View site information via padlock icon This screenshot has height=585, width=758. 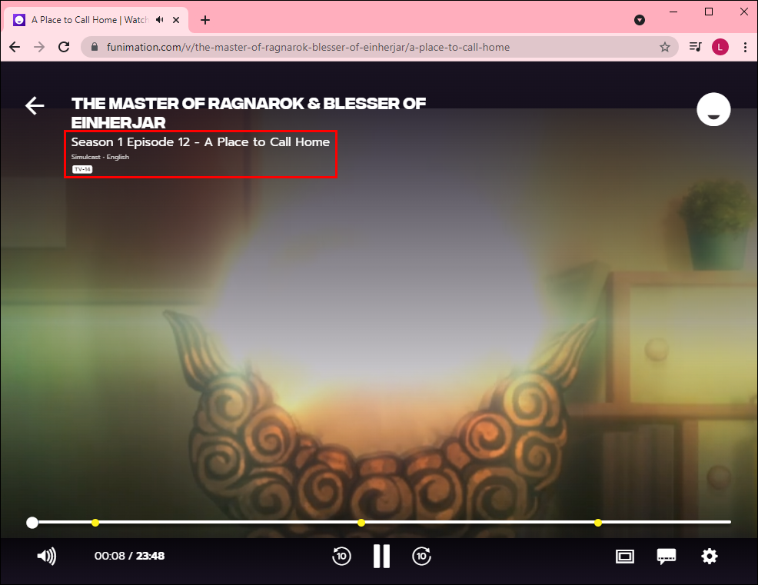click(95, 47)
